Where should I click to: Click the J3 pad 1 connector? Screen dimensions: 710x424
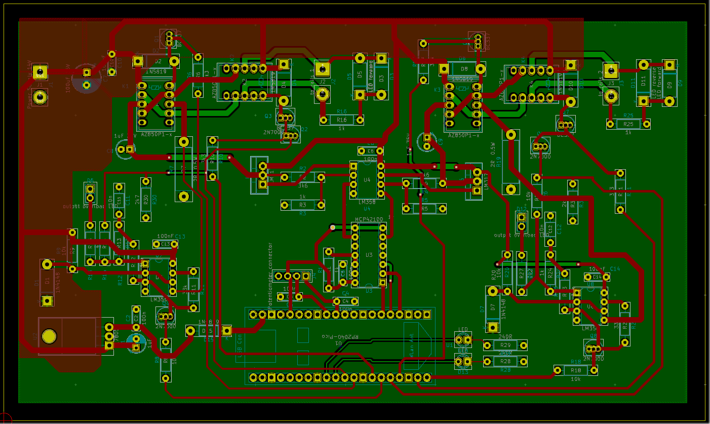(611, 70)
